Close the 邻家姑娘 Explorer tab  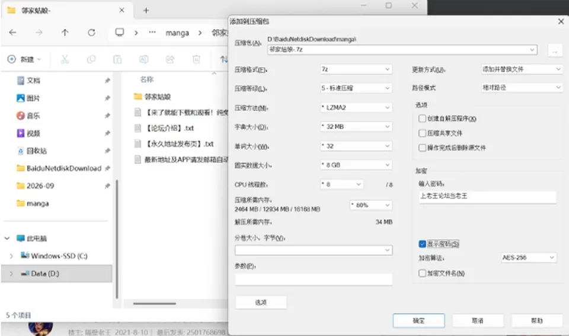[122, 10]
